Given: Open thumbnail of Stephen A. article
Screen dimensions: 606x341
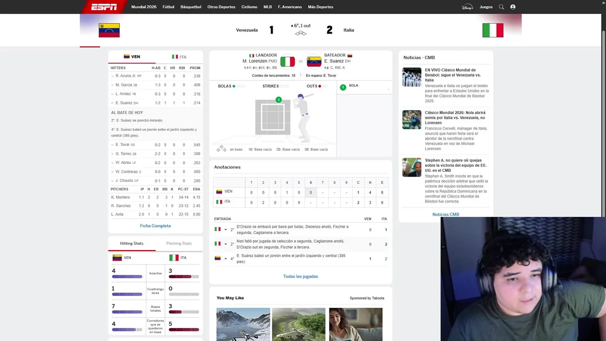Looking at the screenshot, I should coord(412,167).
